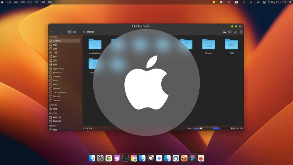Open search with the magnifier icon in Dolphin

pyautogui.click(x=235, y=32)
